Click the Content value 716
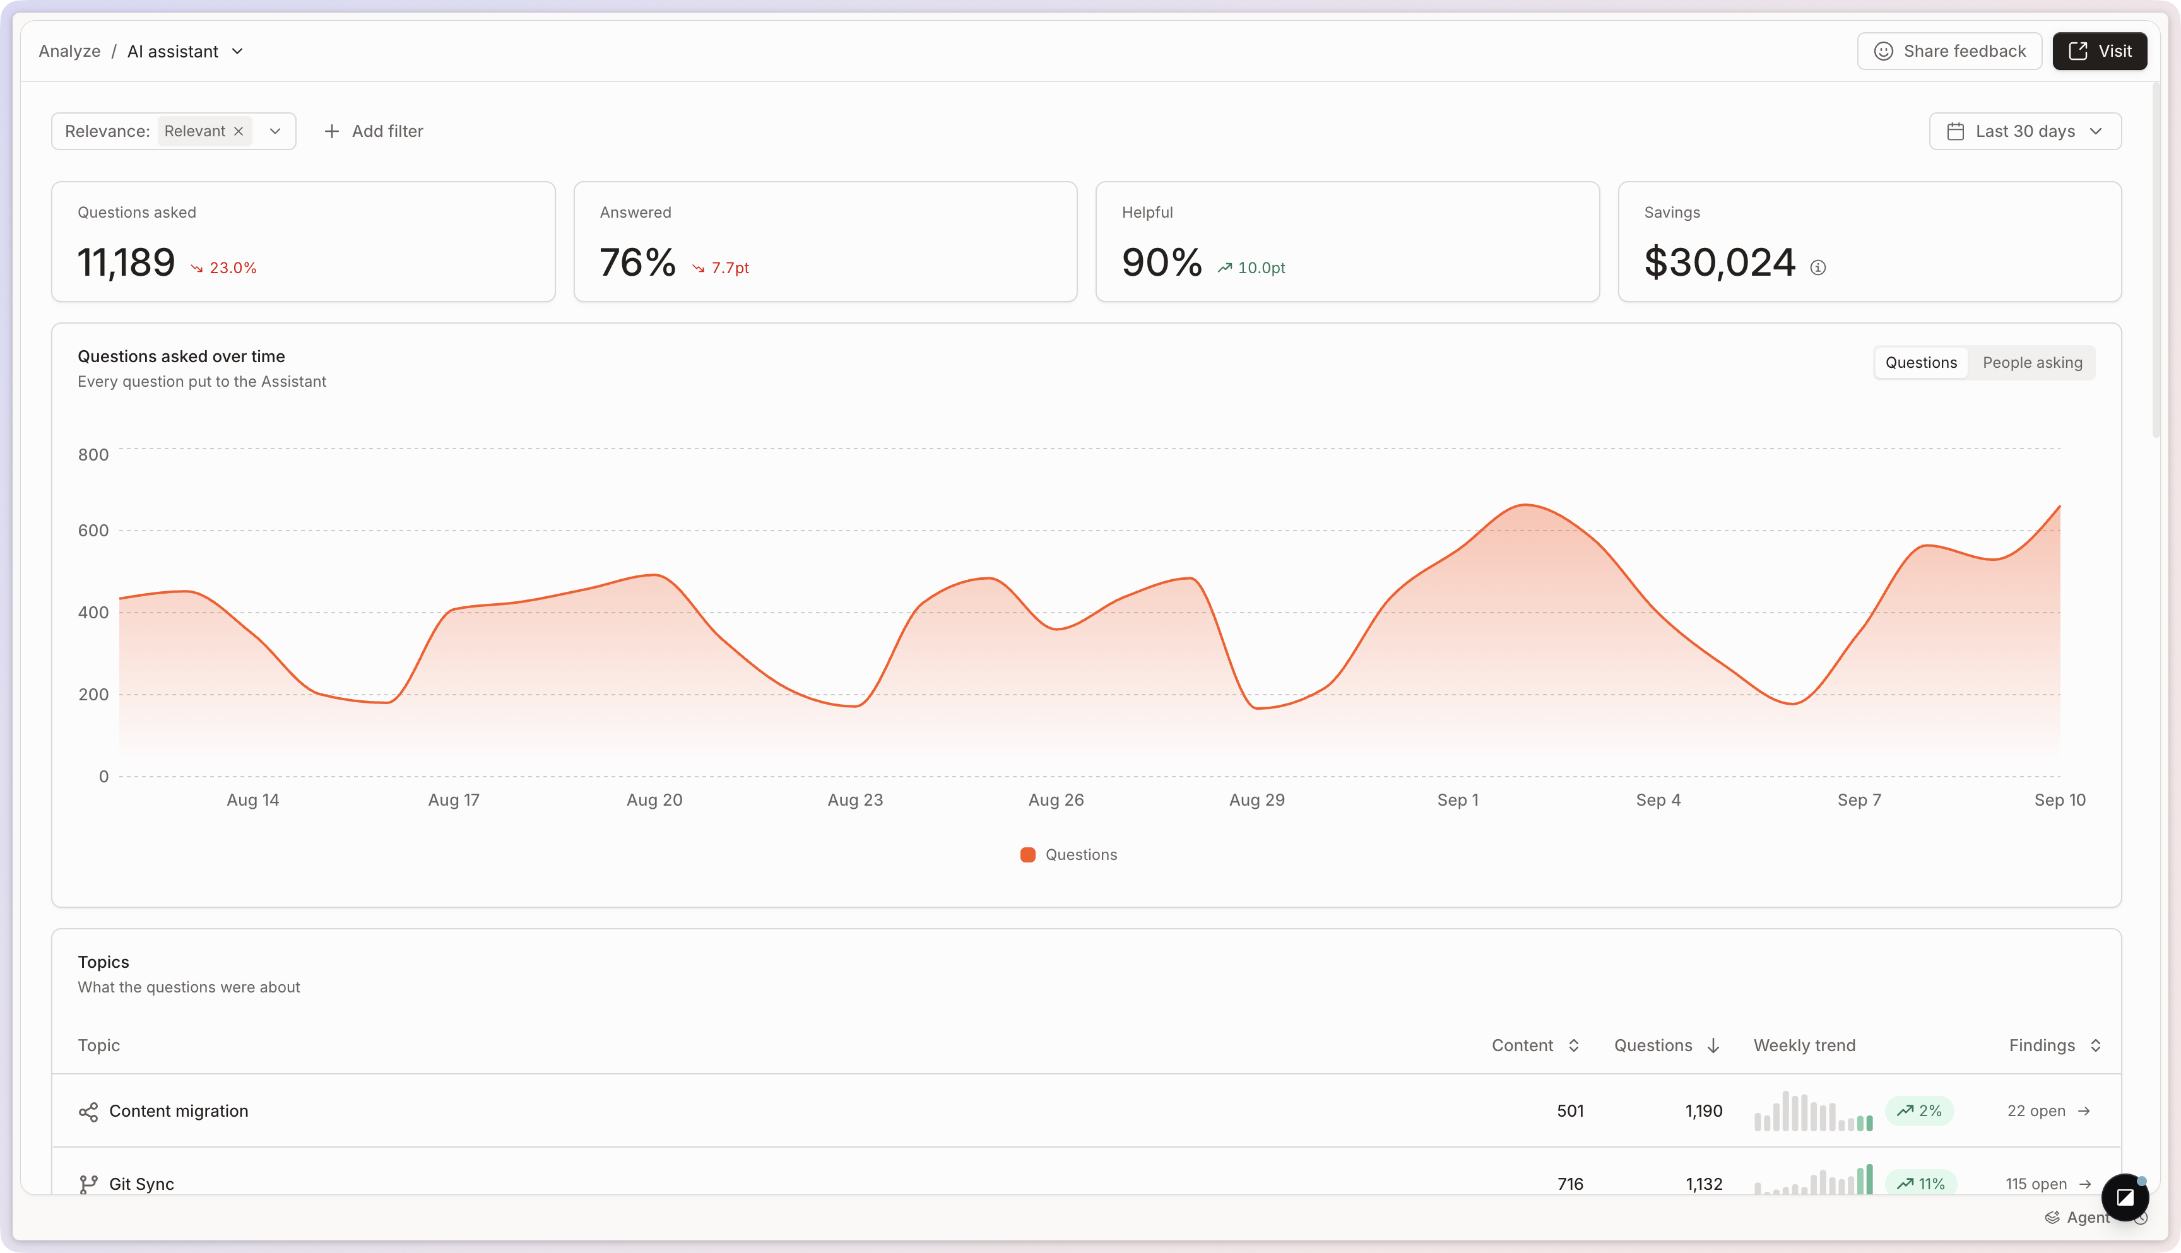The height and width of the screenshot is (1253, 2181). click(x=1570, y=1184)
